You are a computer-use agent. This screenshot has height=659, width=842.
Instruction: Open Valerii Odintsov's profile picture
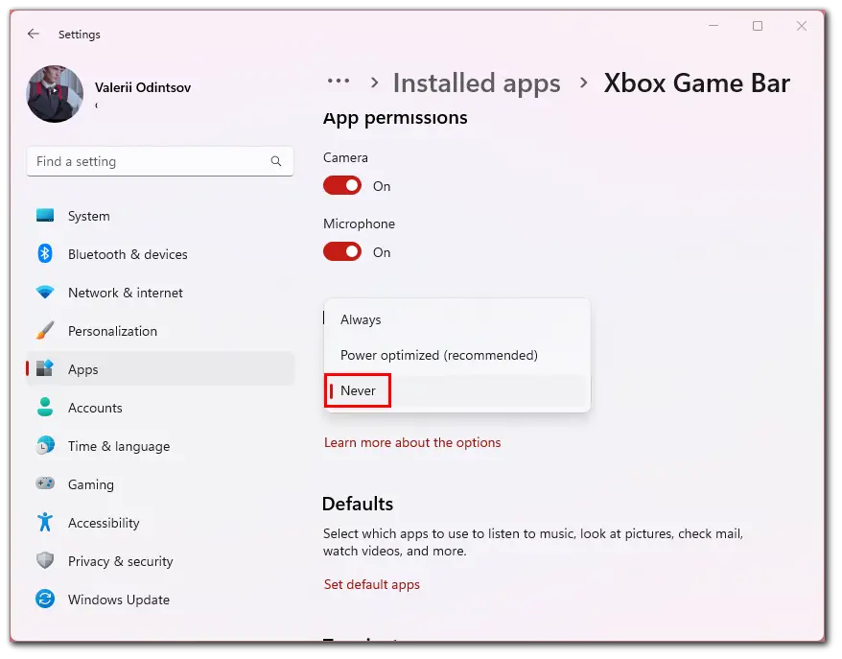point(55,94)
